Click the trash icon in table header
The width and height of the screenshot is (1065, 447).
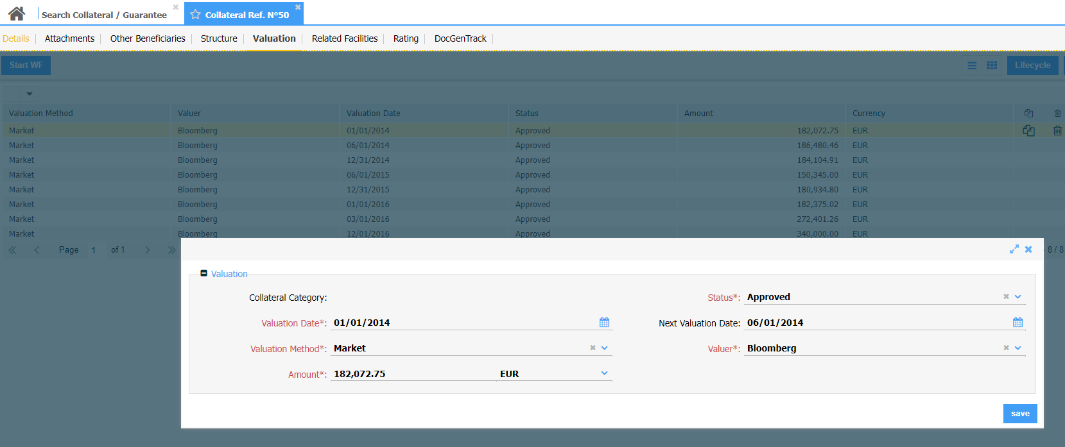1057,114
